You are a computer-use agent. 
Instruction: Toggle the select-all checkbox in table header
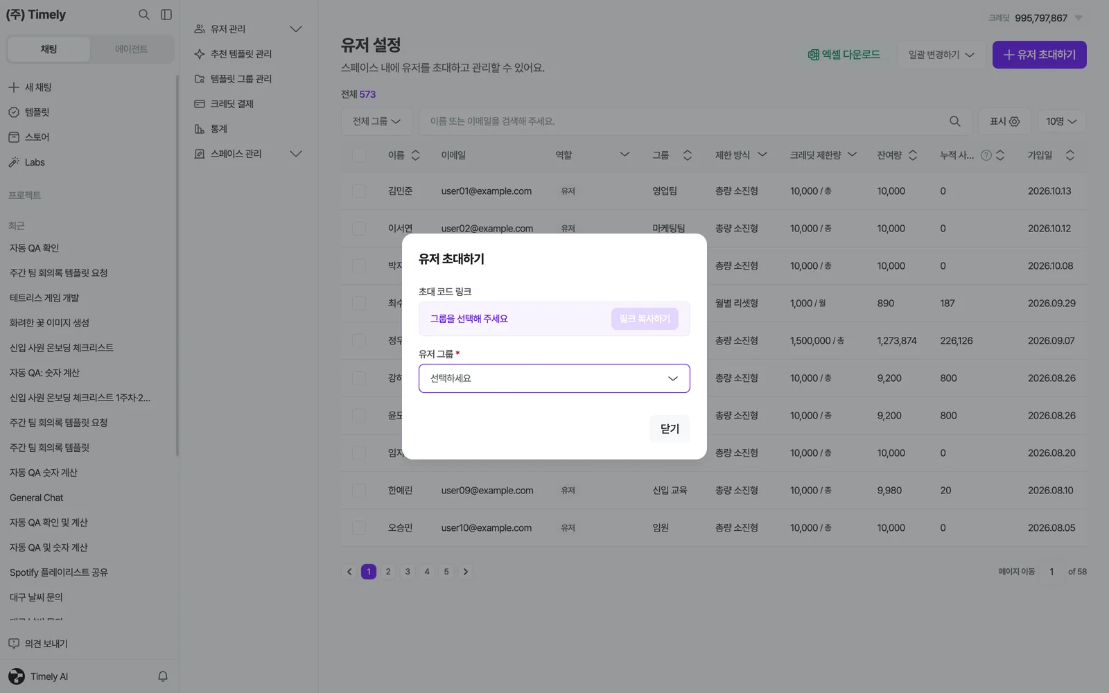pyautogui.click(x=359, y=155)
